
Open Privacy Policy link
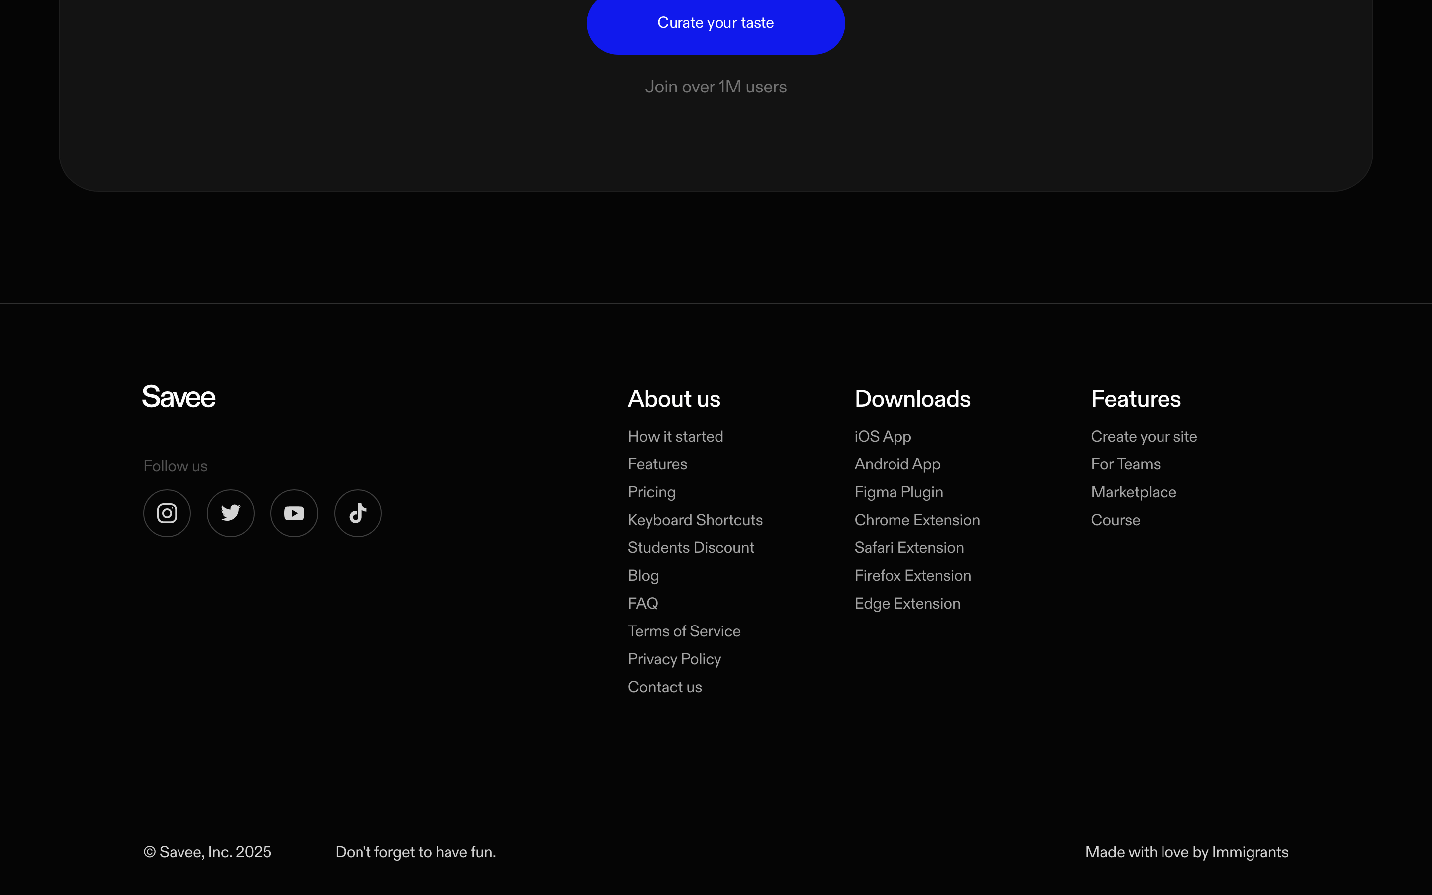coord(674,659)
